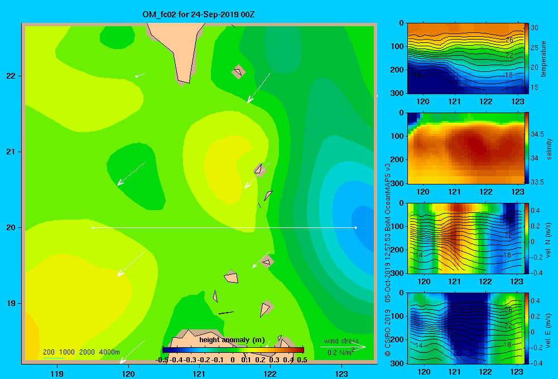
Task: Open the temperature depth section panel
Action: [465, 59]
